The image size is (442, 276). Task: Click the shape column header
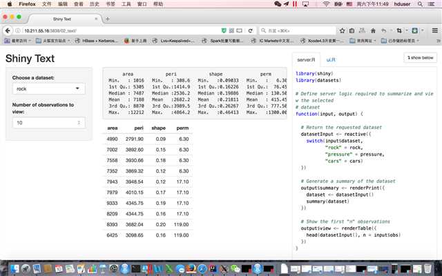coord(158,128)
